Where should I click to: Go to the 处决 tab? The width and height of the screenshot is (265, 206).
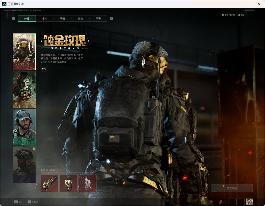[80, 19]
